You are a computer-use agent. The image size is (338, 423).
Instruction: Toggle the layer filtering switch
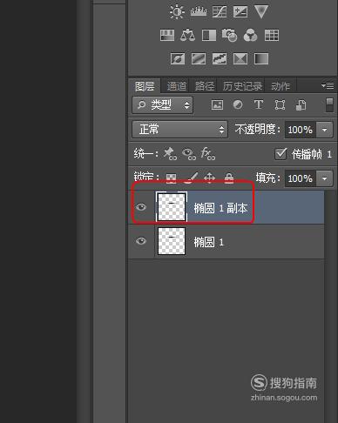tap(329, 105)
